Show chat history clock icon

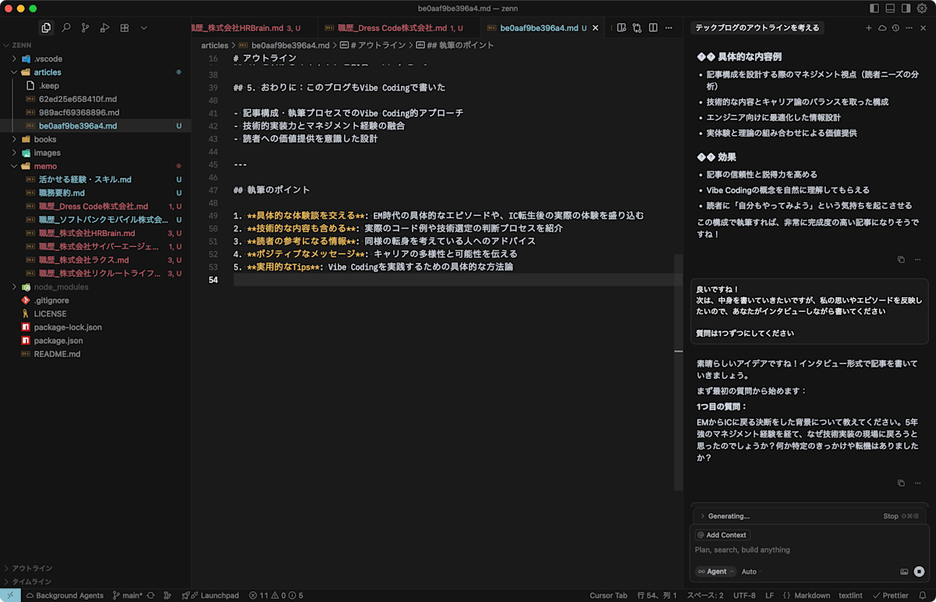[x=895, y=28]
